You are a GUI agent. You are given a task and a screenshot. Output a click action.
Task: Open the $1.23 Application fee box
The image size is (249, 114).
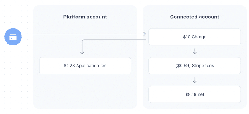(x=85, y=66)
